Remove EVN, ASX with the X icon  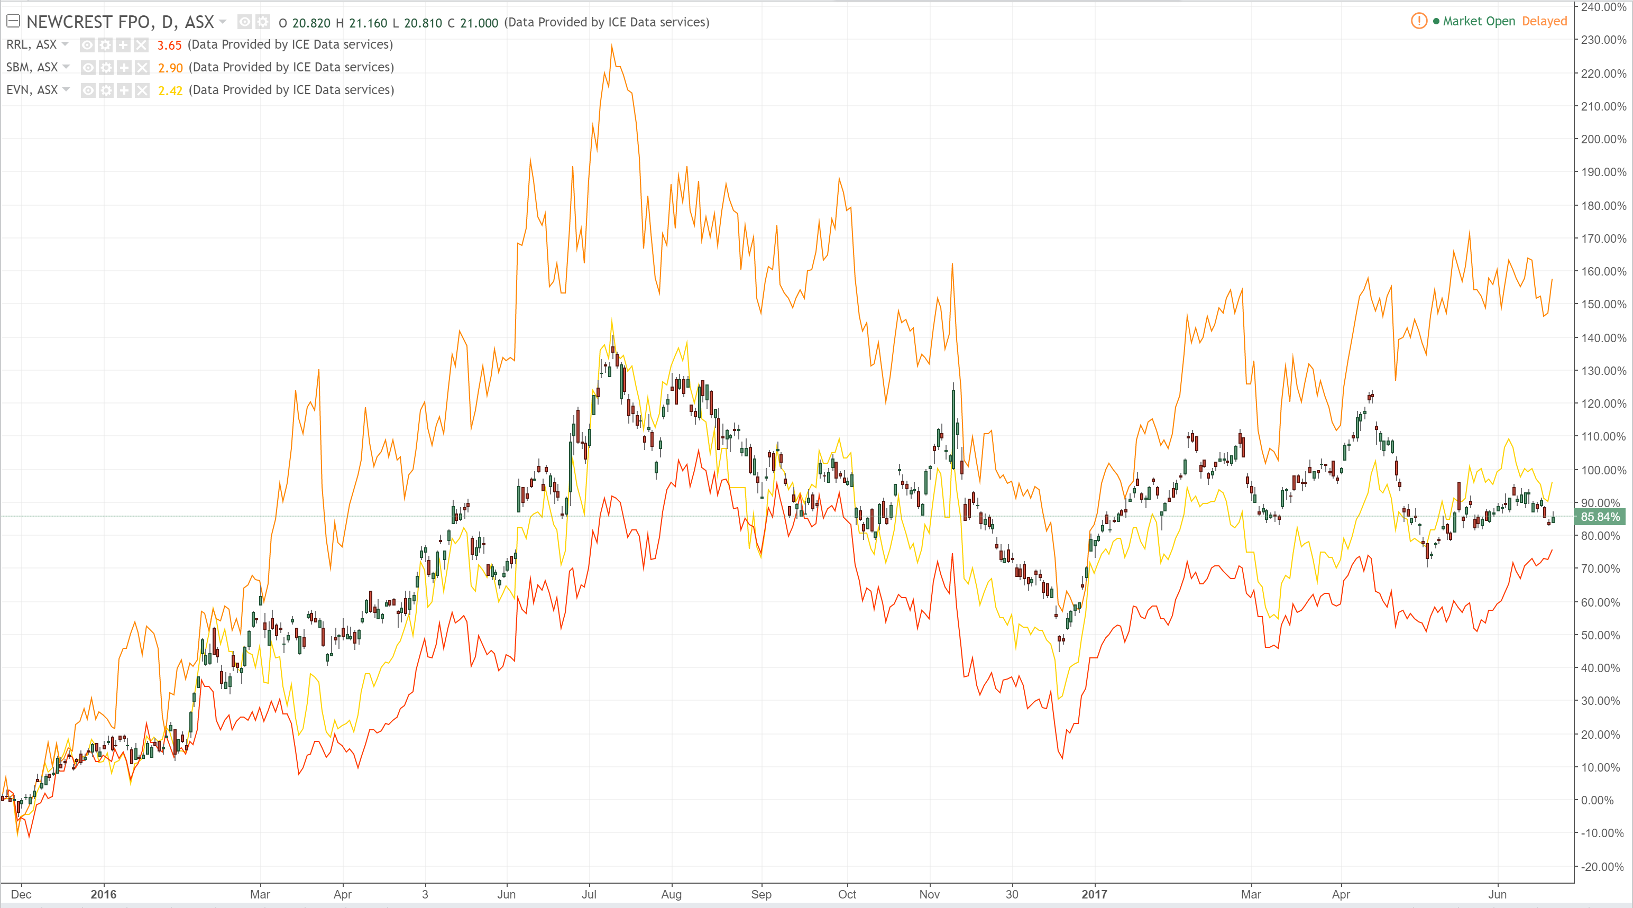142,90
